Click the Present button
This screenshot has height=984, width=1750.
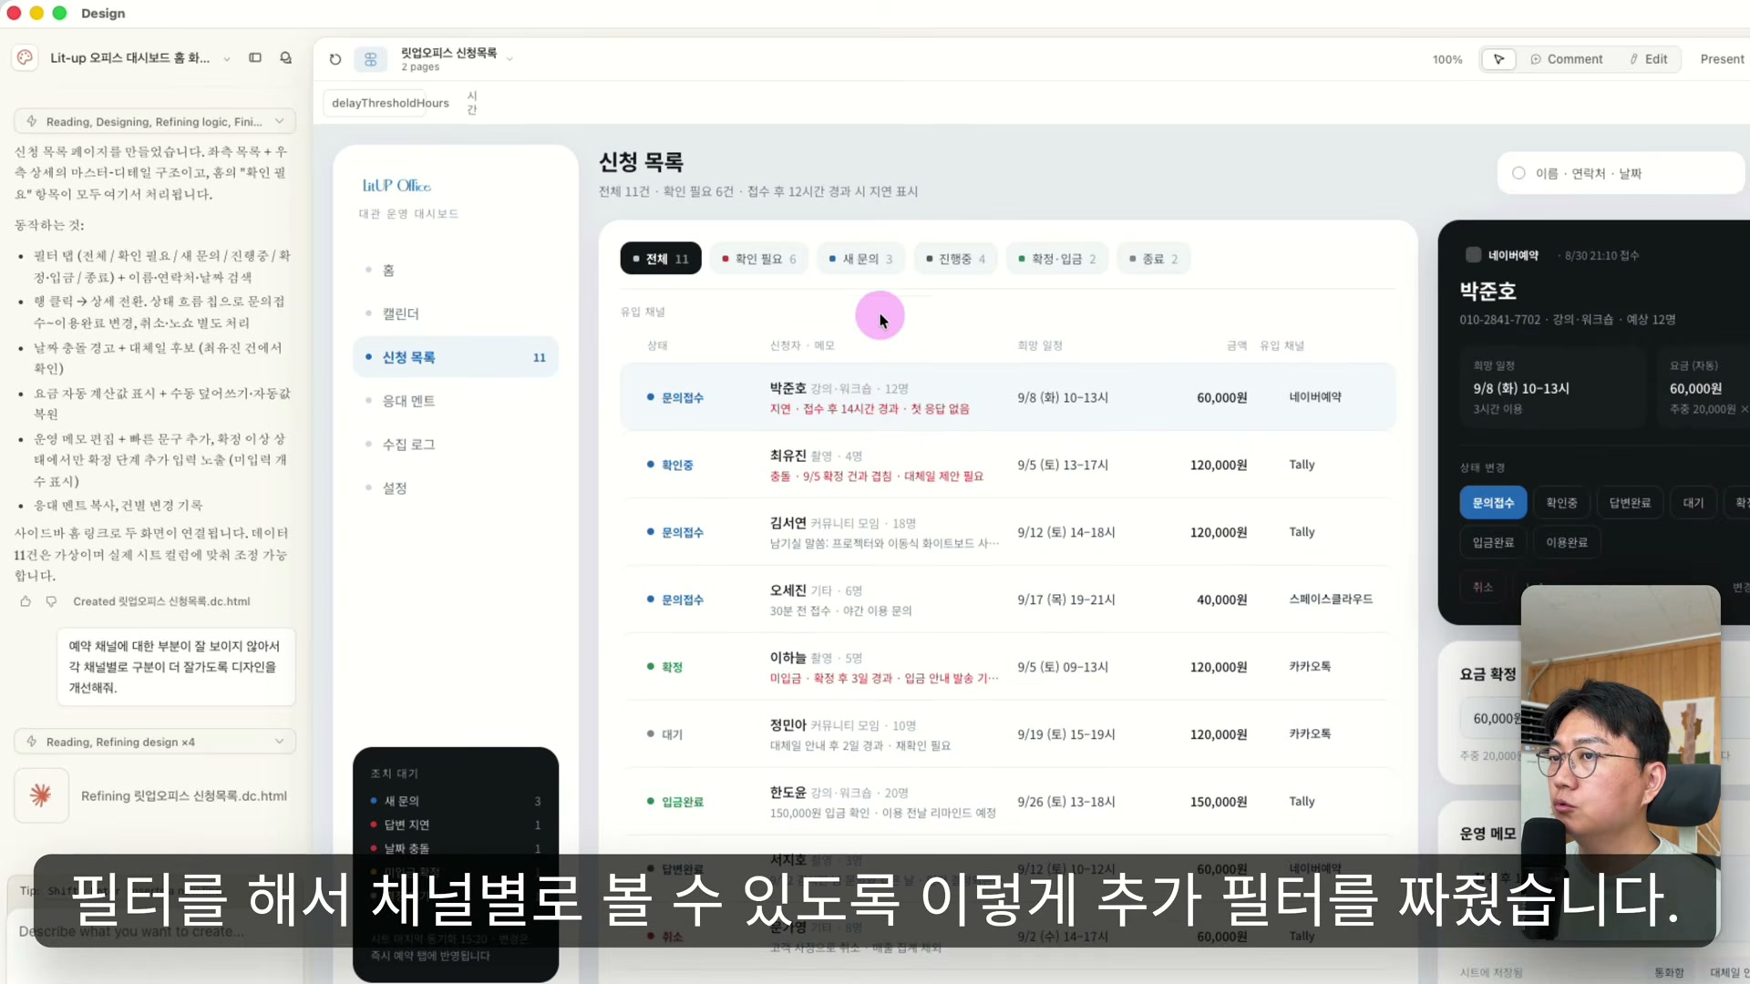tap(1721, 59)
